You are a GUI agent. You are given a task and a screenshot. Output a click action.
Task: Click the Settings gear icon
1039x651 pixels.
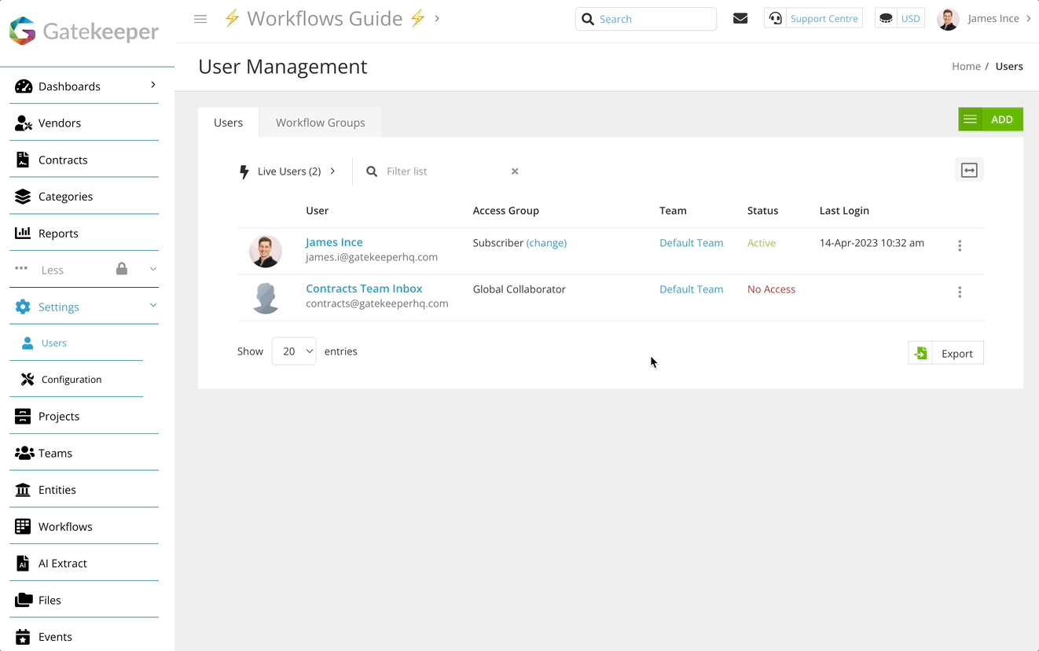click(x=23, y=307)
